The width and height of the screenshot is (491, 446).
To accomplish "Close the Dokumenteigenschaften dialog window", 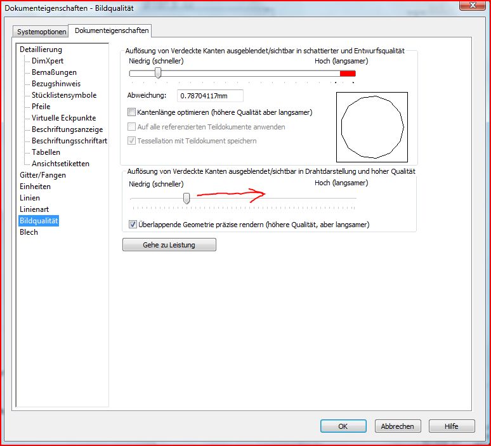I will pos(473,5).
